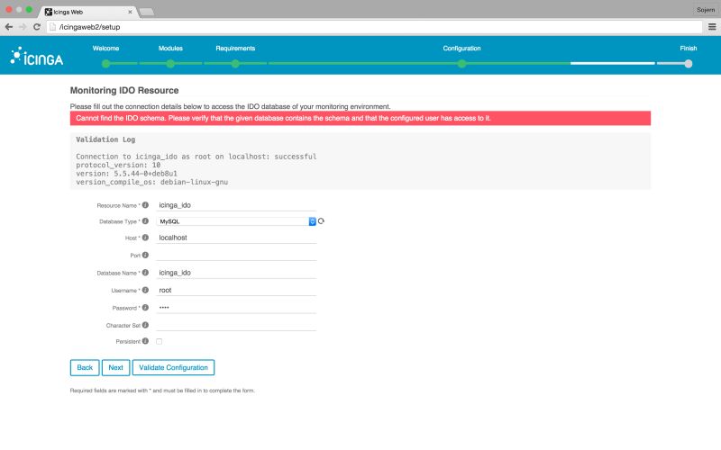Focus the Password input field

pos(236,308)
